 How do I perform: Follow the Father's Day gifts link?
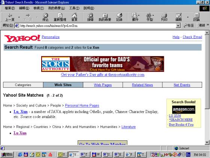click(103, 74)
